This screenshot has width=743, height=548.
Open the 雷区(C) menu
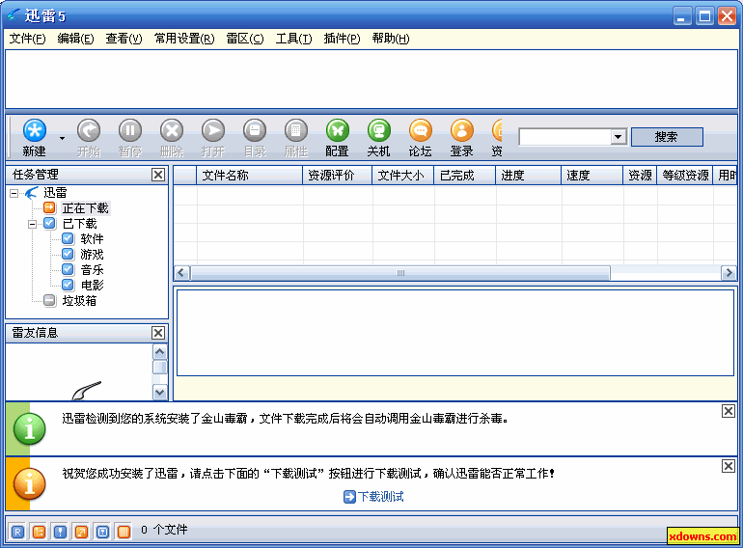245,39
